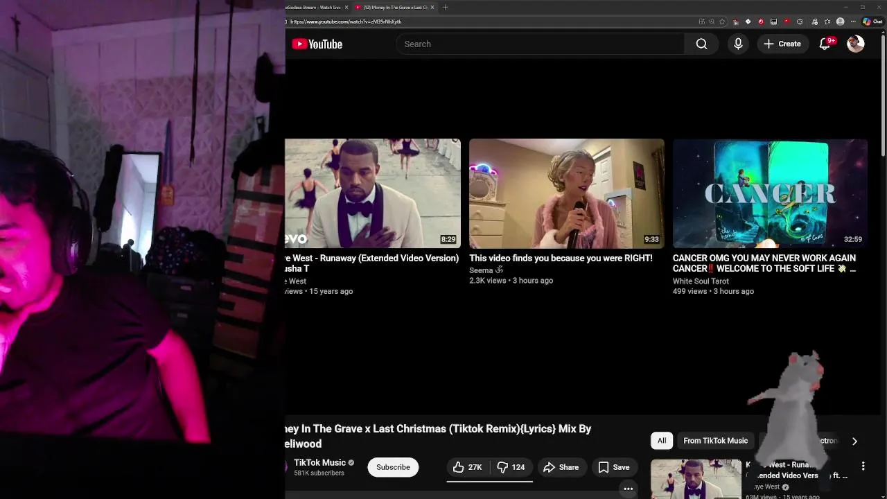Open more actions ellipsis under video
Image resolution: width=887 pixels, height=499 pixels.
click(629, 489)
